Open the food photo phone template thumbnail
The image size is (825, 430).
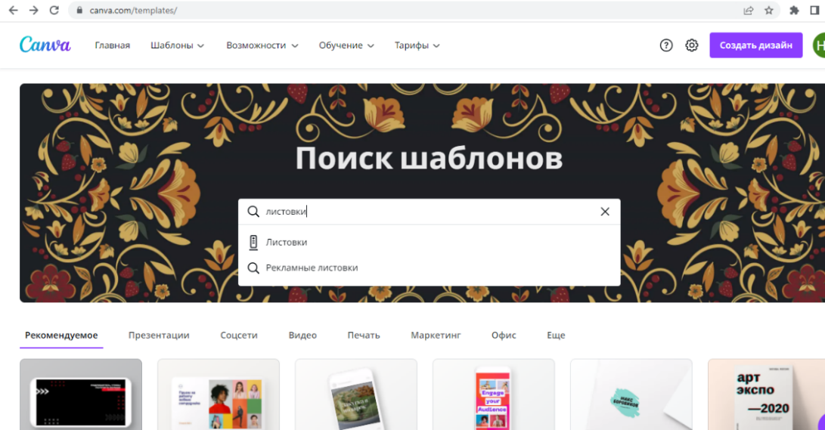tap(356, 394)
